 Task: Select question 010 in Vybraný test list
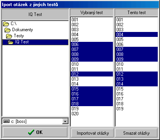pyautogui.click(x=92, y=64)
